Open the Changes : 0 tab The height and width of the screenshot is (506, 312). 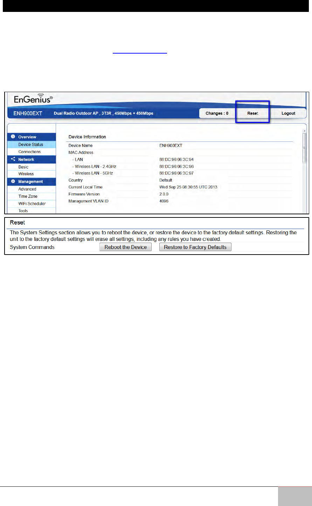point(217,113)
